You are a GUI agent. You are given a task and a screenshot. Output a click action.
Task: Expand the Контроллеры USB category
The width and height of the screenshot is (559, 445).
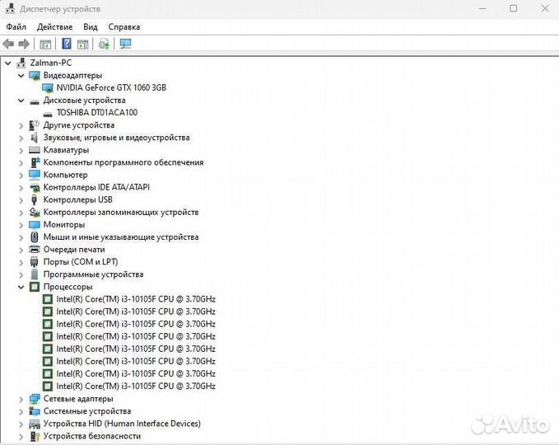(21, 199)
